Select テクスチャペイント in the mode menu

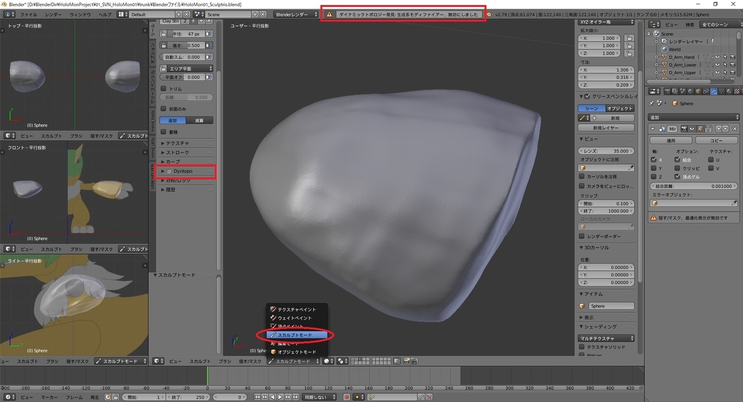(297, 309)
